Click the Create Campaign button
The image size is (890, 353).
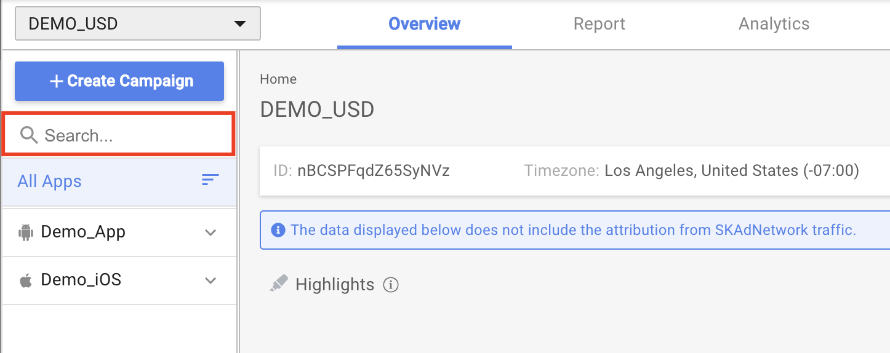pyautogui.click(x=119, y=81)
